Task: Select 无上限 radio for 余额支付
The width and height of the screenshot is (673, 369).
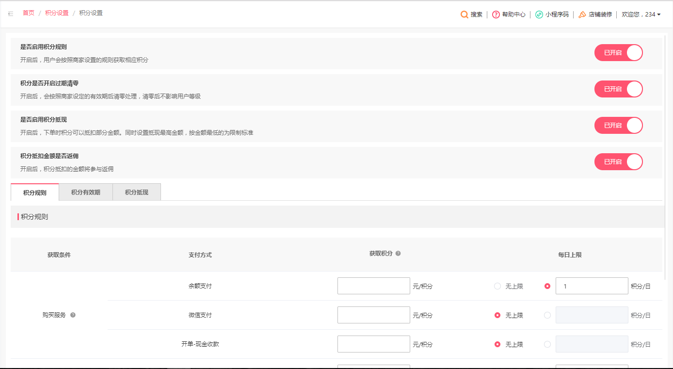Action: 497,287
